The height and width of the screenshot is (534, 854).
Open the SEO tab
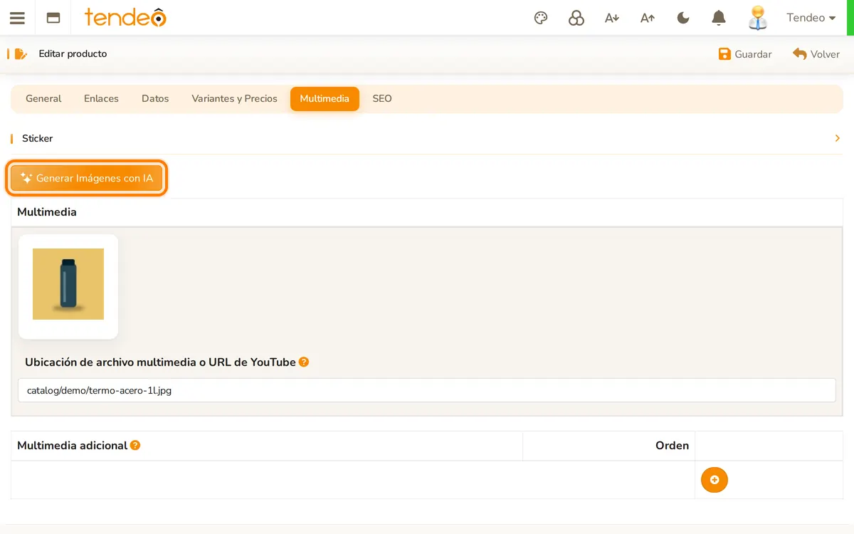(x=382, y=98)
